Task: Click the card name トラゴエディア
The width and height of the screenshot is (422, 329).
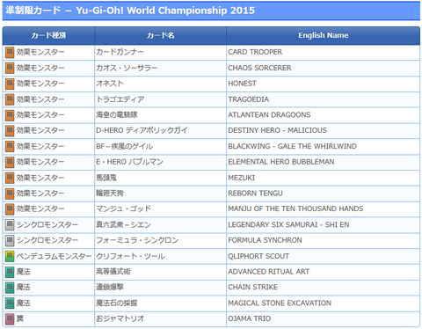Action: (120, 99)
